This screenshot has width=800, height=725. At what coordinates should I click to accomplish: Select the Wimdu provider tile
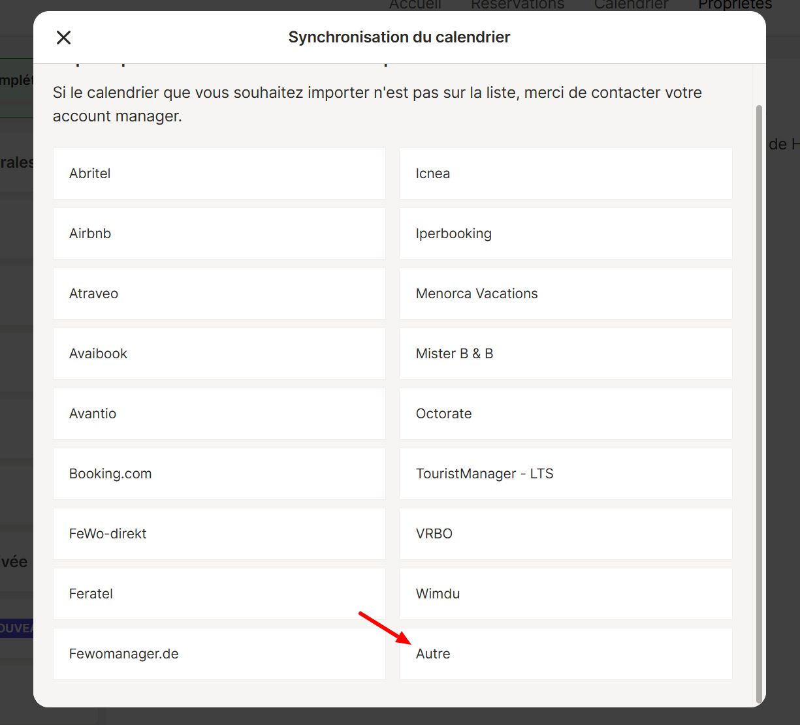[565, 594]
